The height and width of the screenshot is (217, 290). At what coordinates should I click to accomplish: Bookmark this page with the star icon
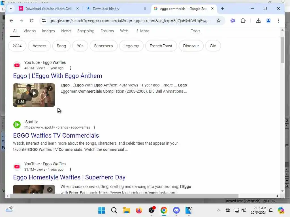[x=219, y=21]
